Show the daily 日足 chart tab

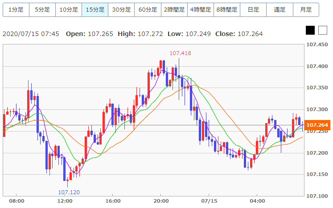[x=253, y=10]
